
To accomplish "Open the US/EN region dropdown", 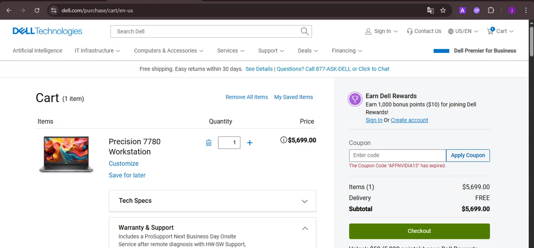I will 463,31.
